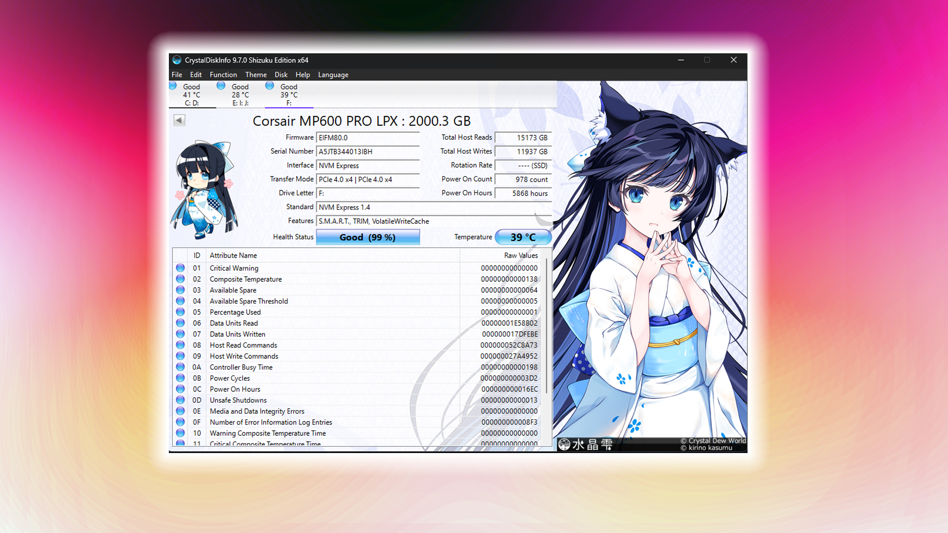The width and height of the screenshot is (948, 533).
Task: Open the Theme menu
Action: pyautogui.click(x=256, y=75)
